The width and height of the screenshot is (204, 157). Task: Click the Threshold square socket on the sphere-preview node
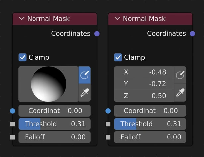(x=13, y=124)
